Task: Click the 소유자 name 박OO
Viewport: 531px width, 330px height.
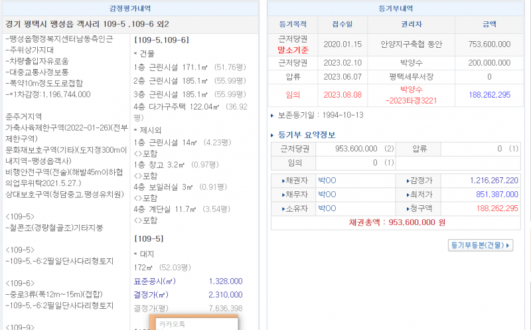Action: point(327,208)
